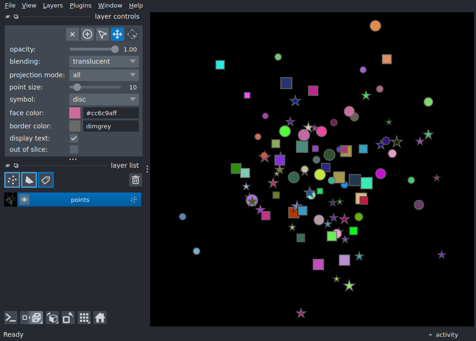The height and width of the screenshot is (341, 476).
Task: Open the projection mode dropdown
Action: click(104, 75)
